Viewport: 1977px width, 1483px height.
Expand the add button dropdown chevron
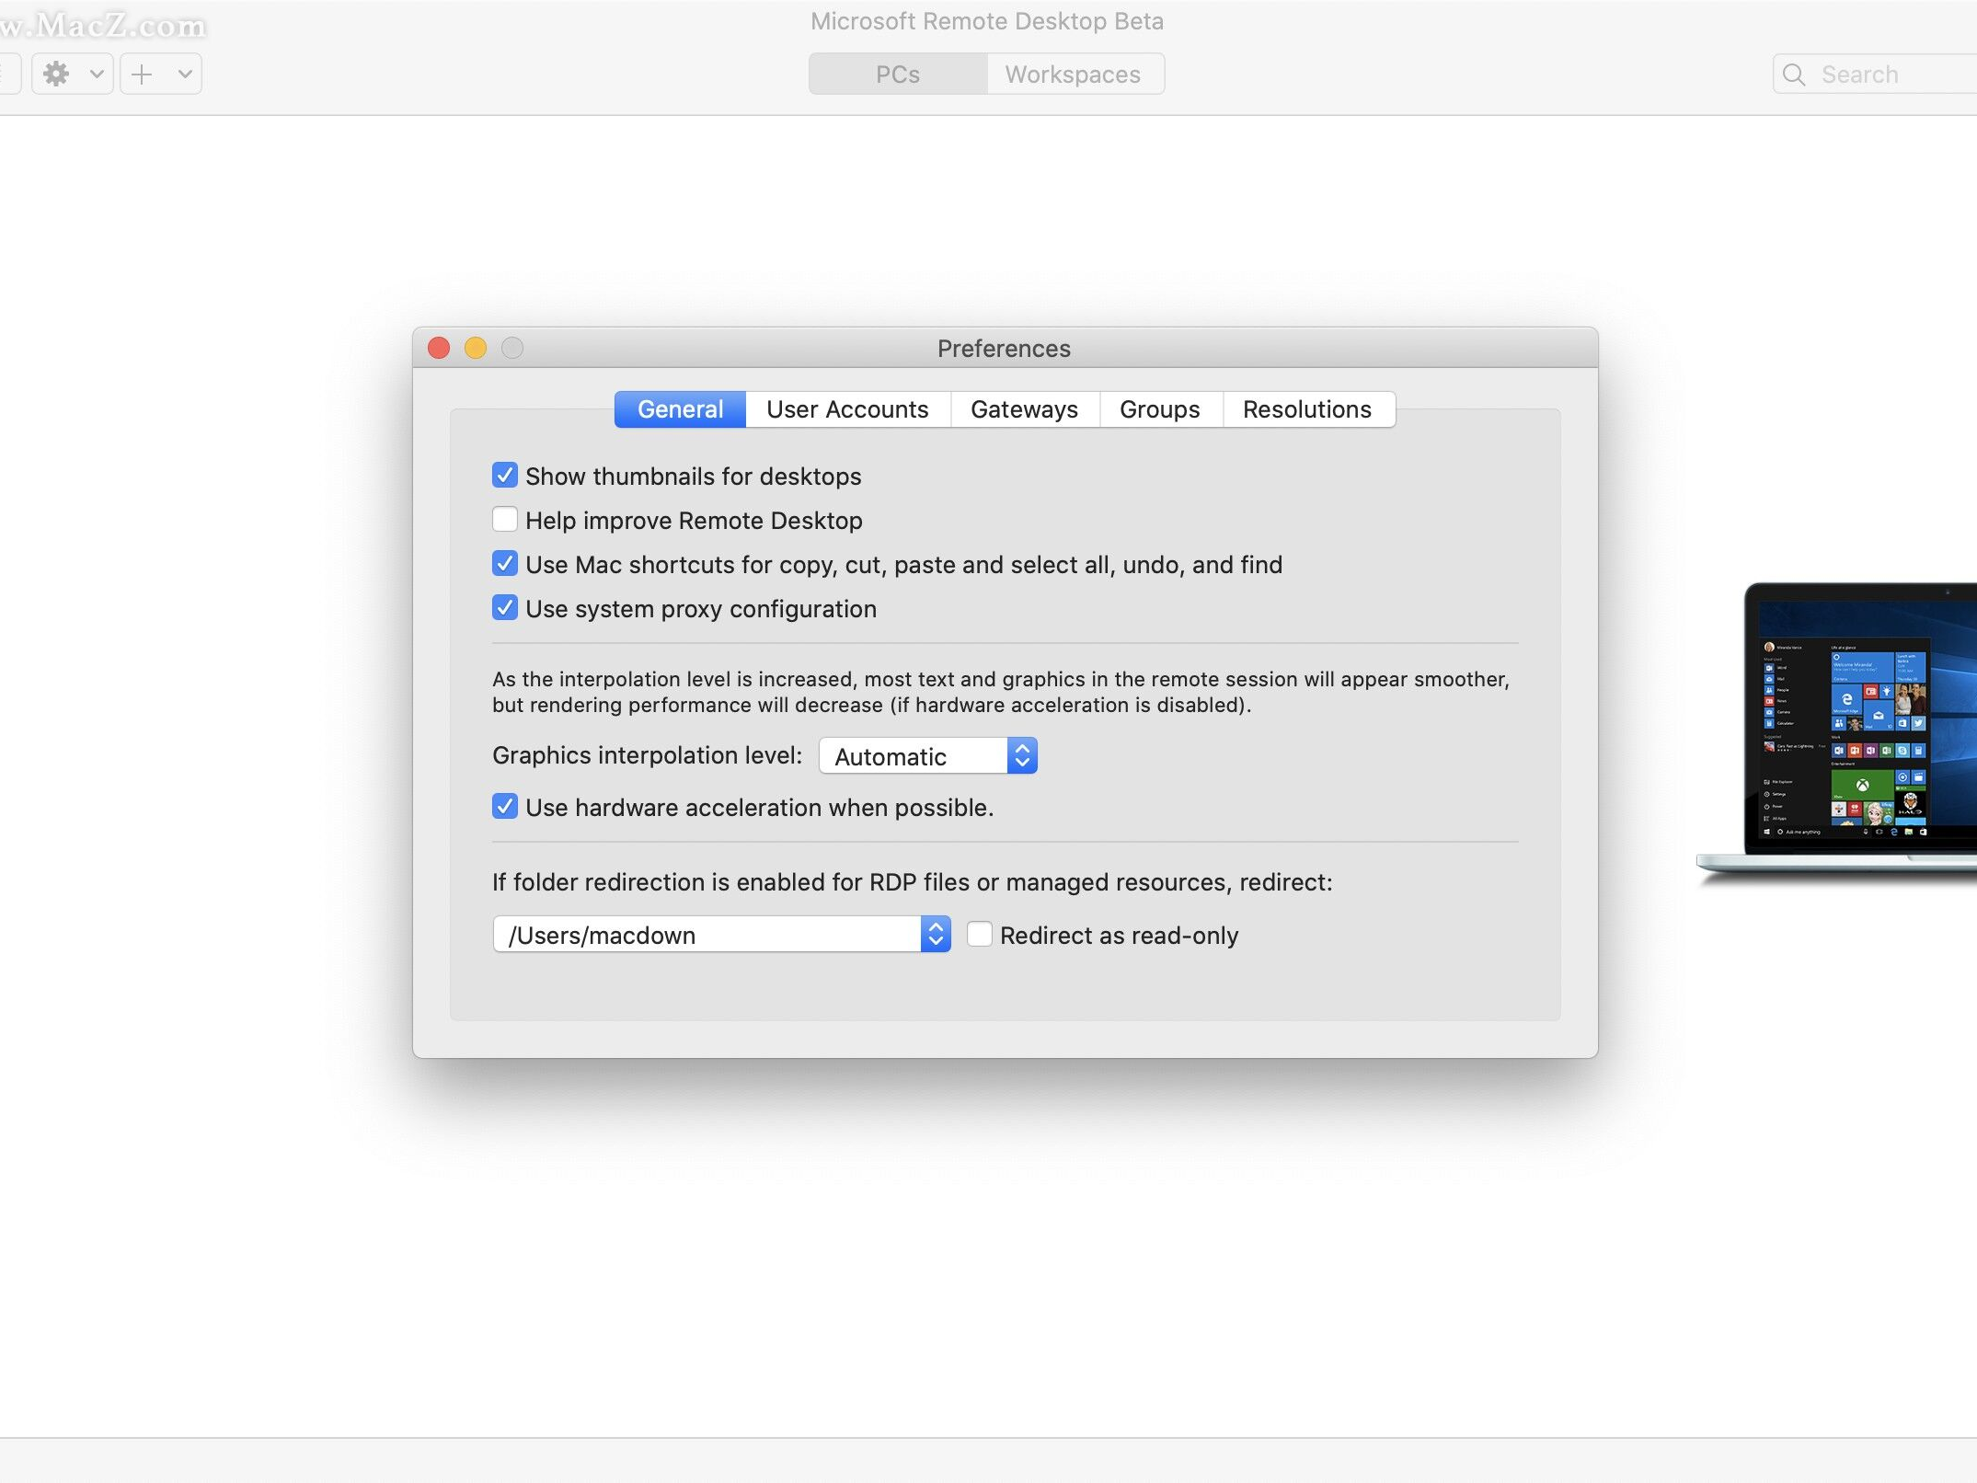pos(184,74)
